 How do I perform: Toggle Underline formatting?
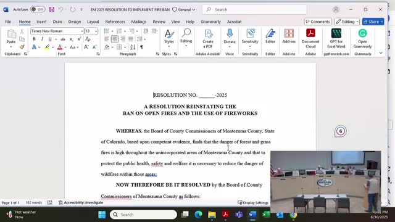coord(50,39)
